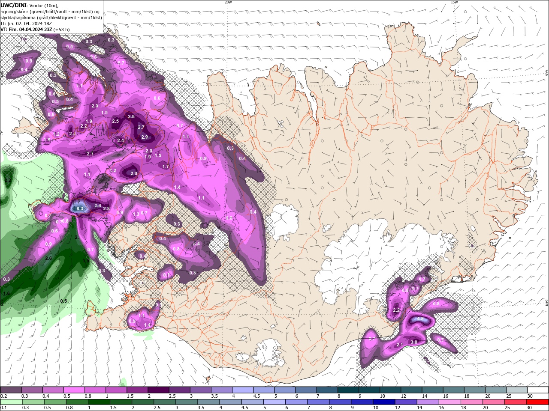Click the '15W' longitude label
Screen dimensions: 549x411
point(454,2)
